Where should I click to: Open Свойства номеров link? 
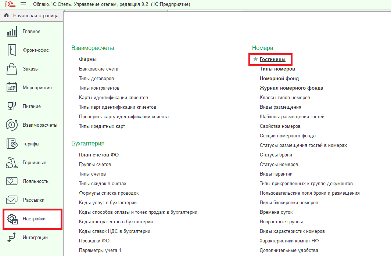(x=280, y=126)
